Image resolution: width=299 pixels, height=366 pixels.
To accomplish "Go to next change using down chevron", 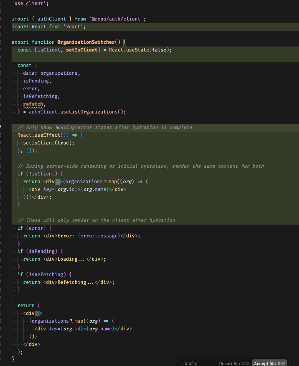I will [182, 363].
